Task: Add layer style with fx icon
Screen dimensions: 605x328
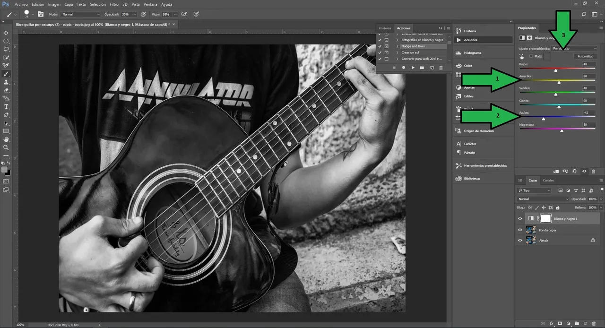Action: 551,324
